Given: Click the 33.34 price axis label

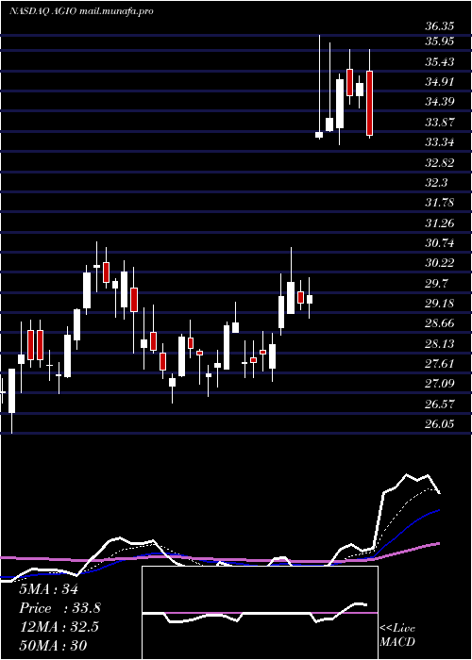Looking at the screenshot, I should [439, 142].
